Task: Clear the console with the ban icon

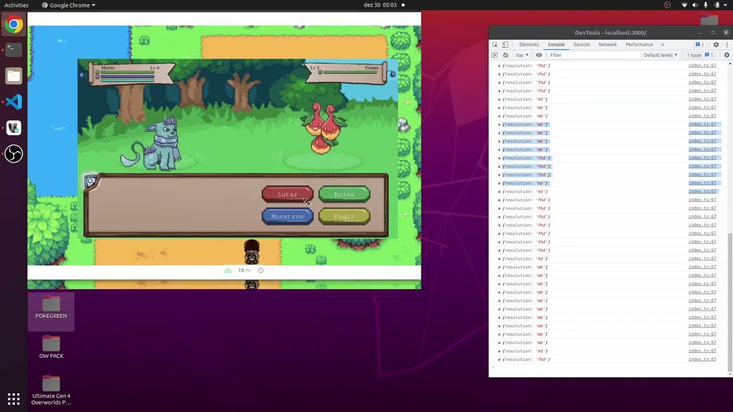Action: click(506, 55)
